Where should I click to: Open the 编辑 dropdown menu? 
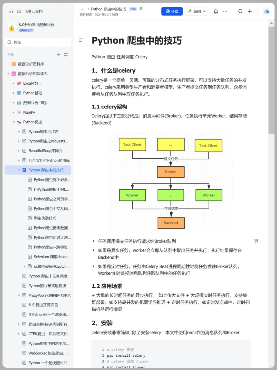point(197,11)
